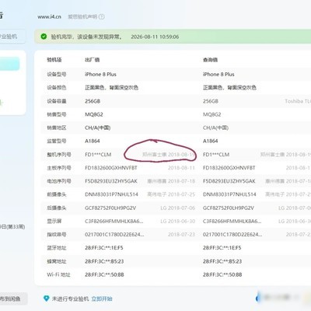
Task: Click the question mark icon beside 爱思验机声明
Action: [x=102, y=17]
